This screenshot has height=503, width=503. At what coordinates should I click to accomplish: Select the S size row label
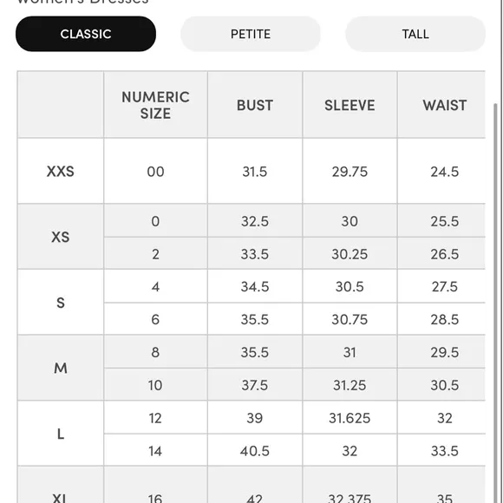coord(61,303)
